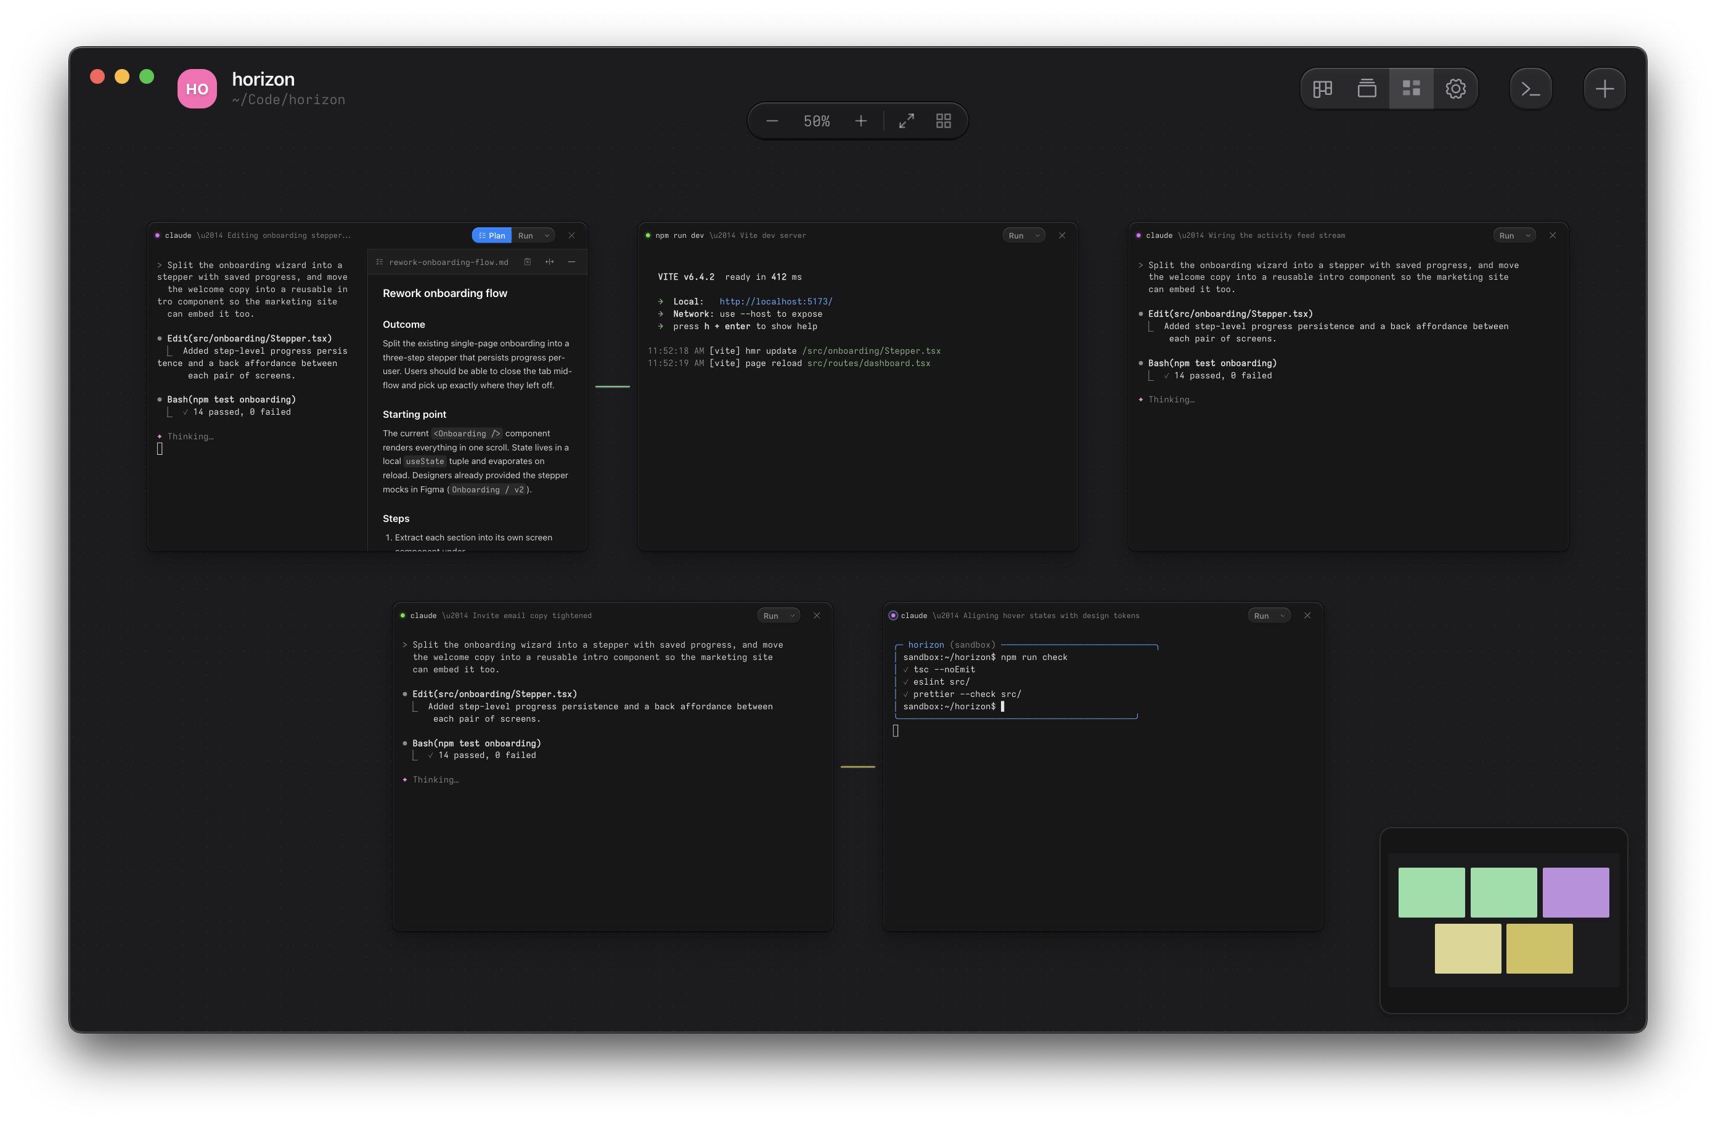
Task: Close the Invite email copy tightened panel
Action: coord(817,616)
